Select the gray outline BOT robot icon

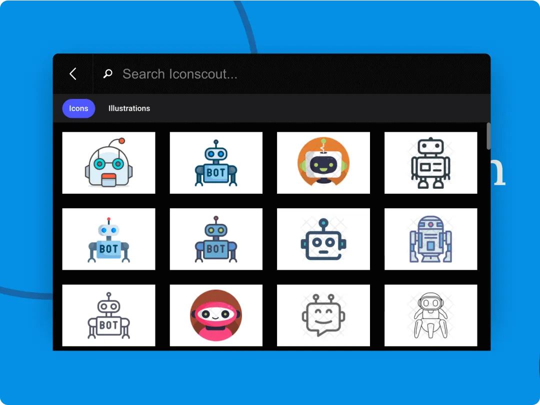109,316
